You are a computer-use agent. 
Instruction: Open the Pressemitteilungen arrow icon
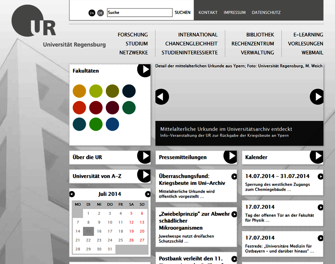coord(230,156)
